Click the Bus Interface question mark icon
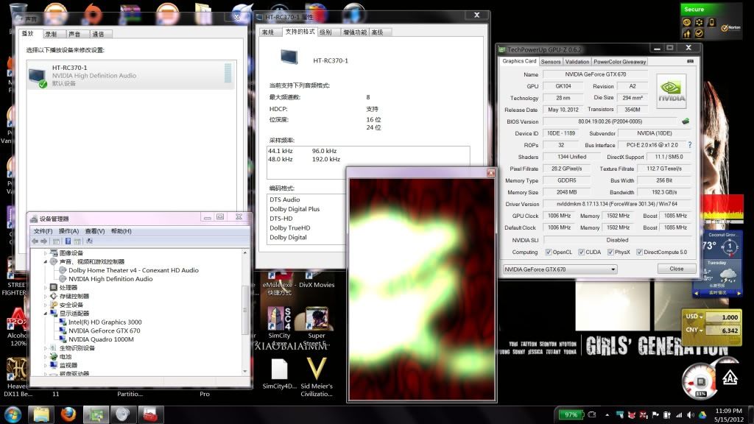Screen dimensions: 754x424 [689, 145]
